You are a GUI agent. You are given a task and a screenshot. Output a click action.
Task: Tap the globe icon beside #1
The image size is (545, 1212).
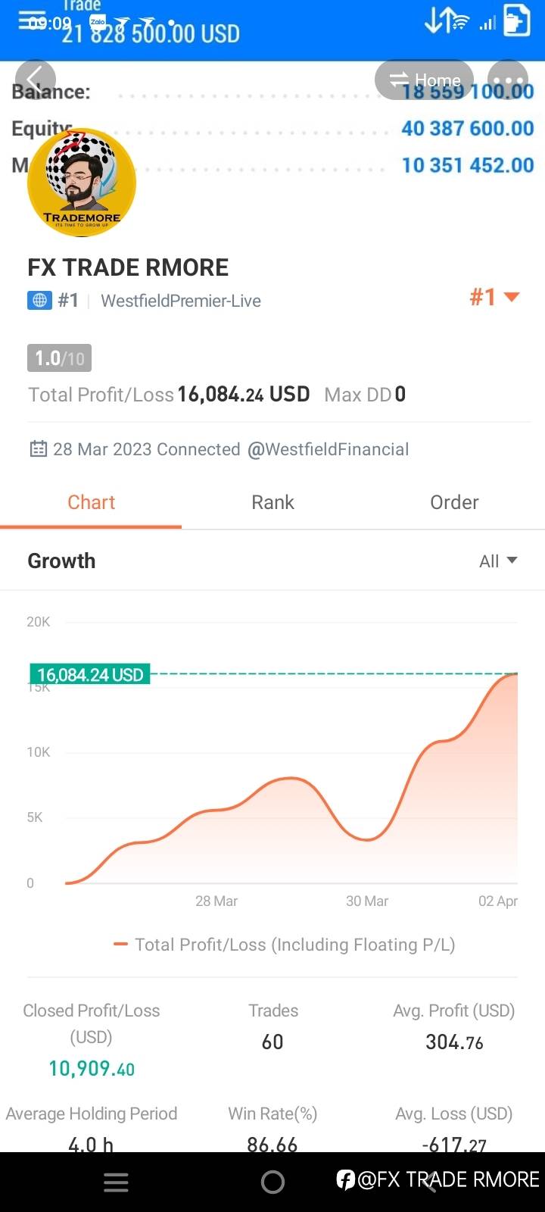click(39, 301)
